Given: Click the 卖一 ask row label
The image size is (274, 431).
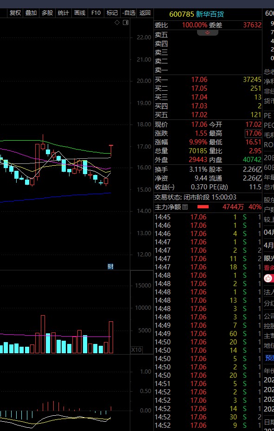Looking at the screenshot, I should coord(161,70).
